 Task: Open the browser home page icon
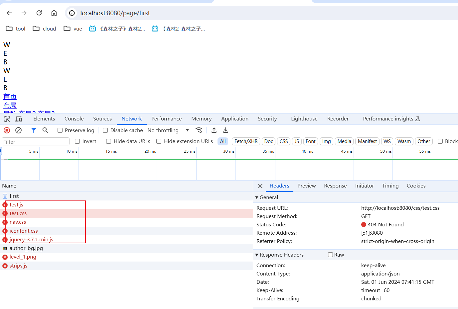pyautogui.click(x=54, y=13)
